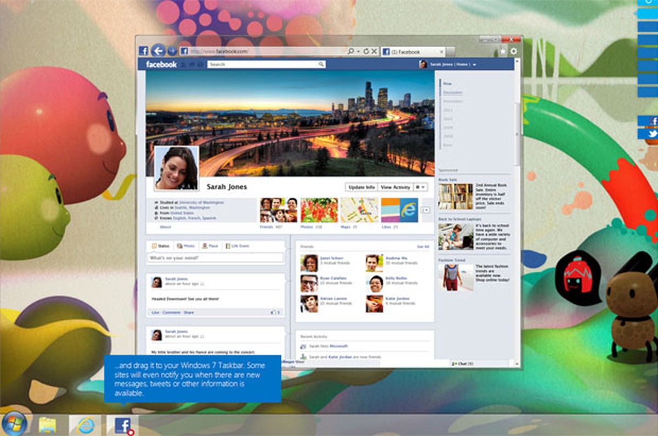This screenshot has height=436, width=658.
Task: Go back with the browser Back arrow
Action: [158, 51]
